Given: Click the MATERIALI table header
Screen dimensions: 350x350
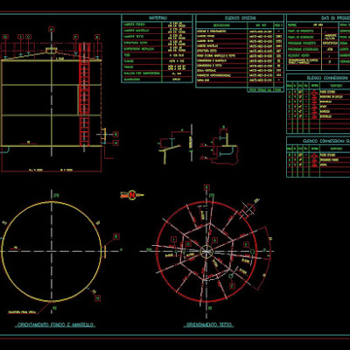Looking at the screenshot, I should 157,18.
